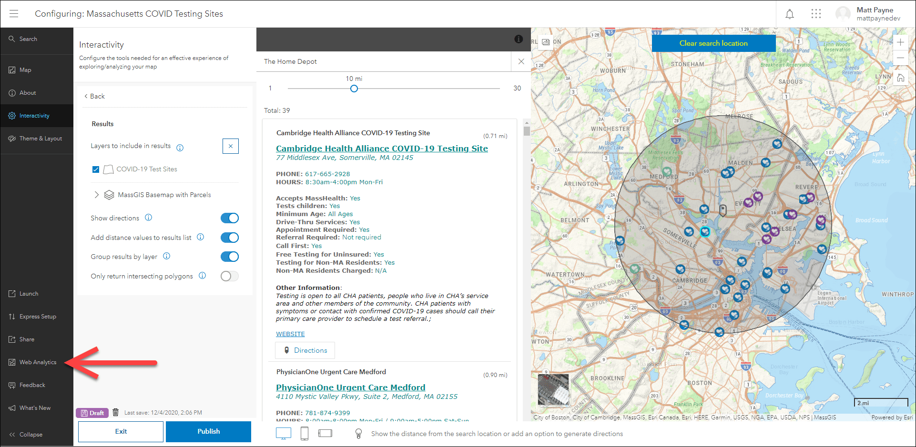Go back from Results settings

[x=94, y=96]
